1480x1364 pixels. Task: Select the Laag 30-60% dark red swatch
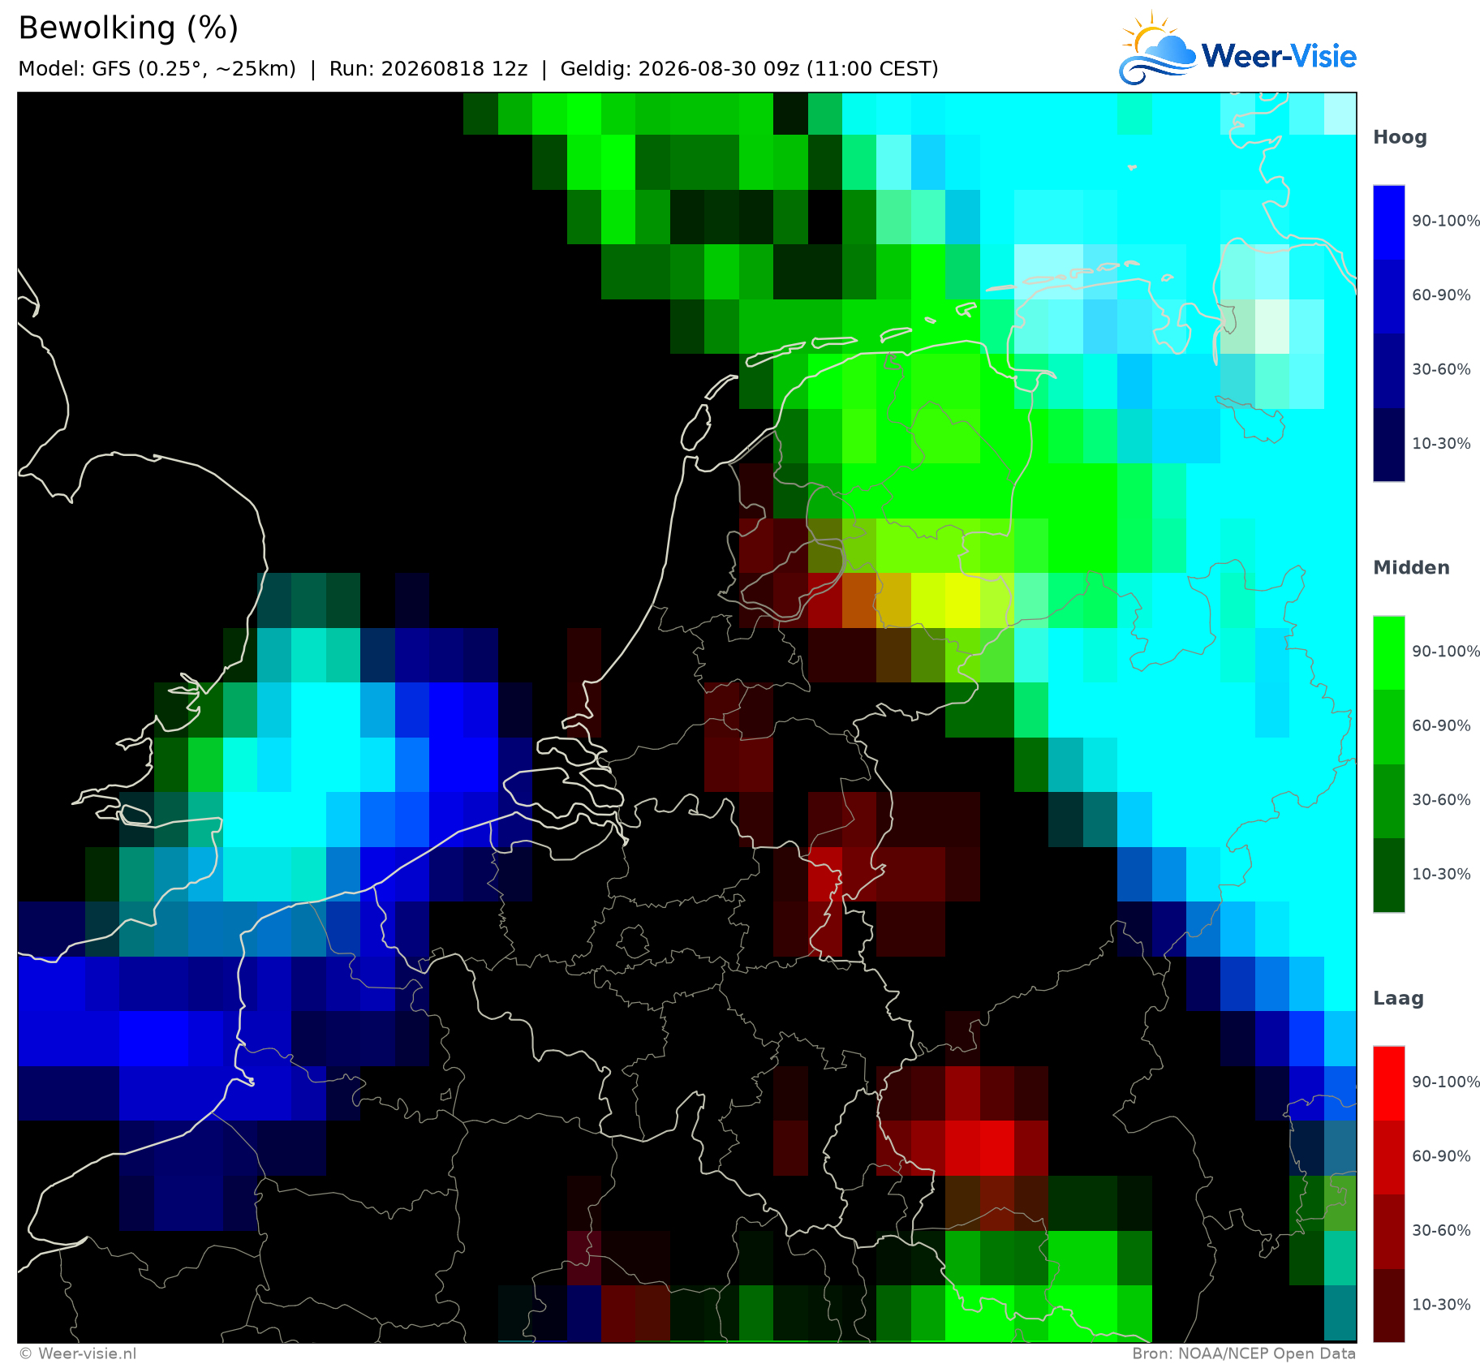1388,1233
